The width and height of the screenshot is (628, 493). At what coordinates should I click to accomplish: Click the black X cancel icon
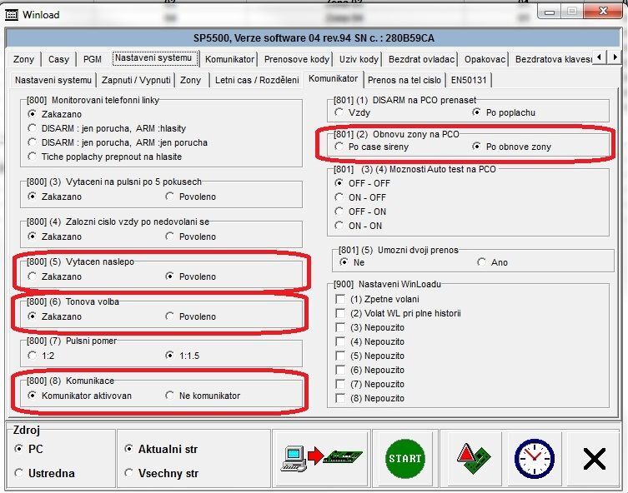[594, 459]
